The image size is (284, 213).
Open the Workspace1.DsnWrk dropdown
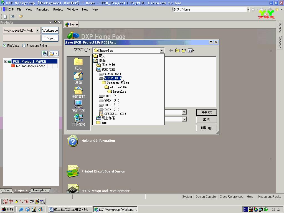point(37,31)
